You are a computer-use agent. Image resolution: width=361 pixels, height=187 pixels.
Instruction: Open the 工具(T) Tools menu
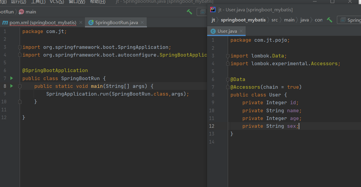[38, 2]
